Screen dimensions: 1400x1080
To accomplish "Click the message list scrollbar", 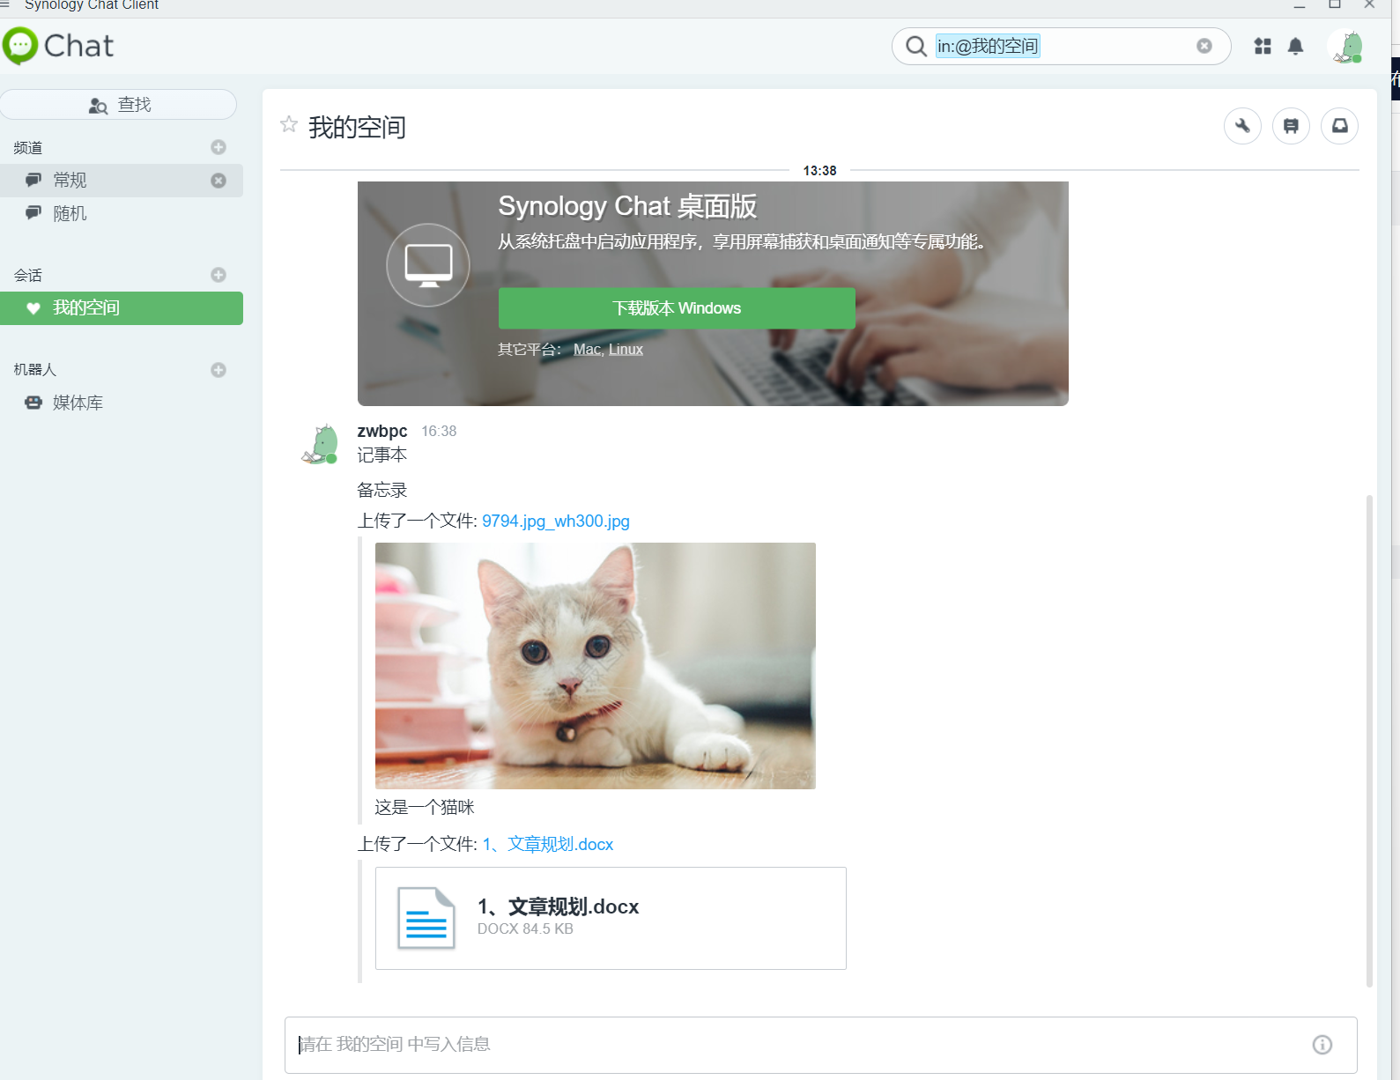I will click(x=1369, y=740).
